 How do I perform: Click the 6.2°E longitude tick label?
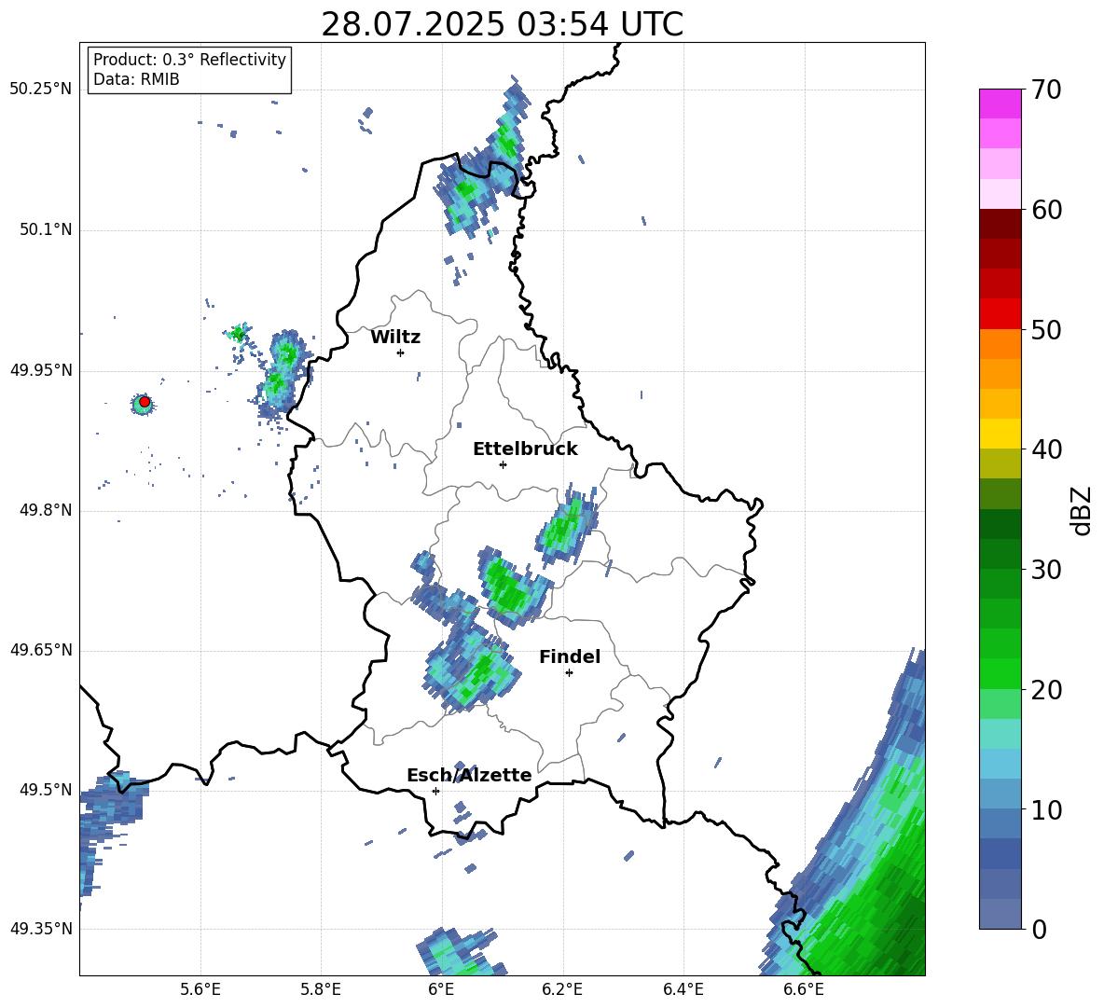point(562,989)
